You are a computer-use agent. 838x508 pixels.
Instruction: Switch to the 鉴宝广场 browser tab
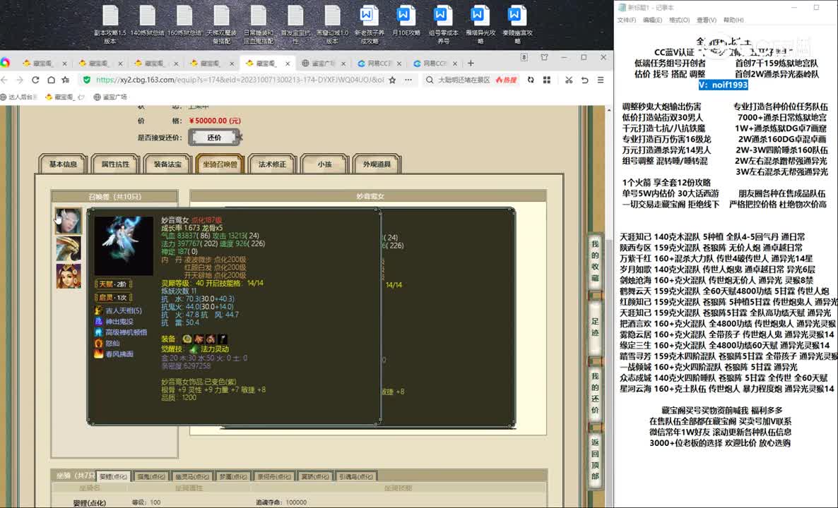pyautogui.click(x=322, y=63)
